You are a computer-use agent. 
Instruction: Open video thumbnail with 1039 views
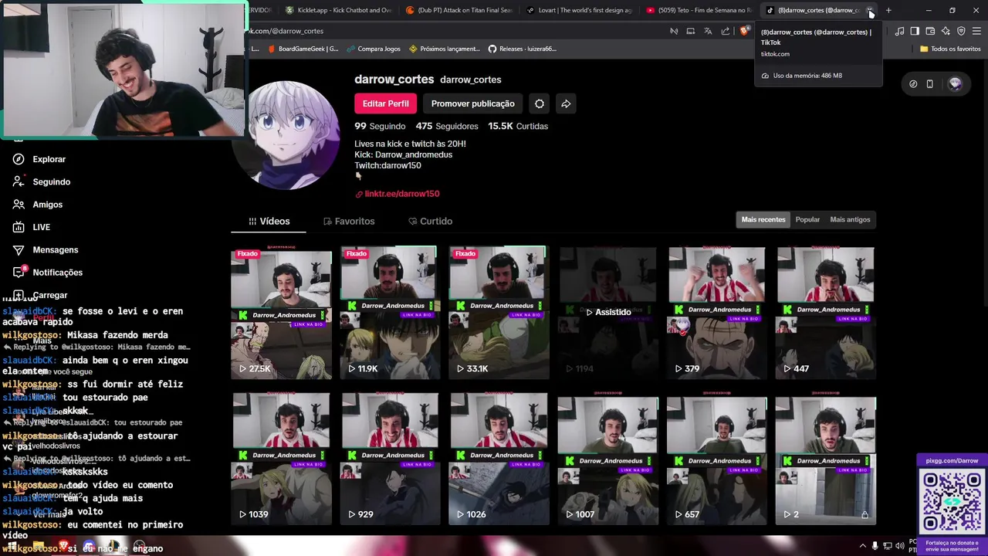pos(281,459)
